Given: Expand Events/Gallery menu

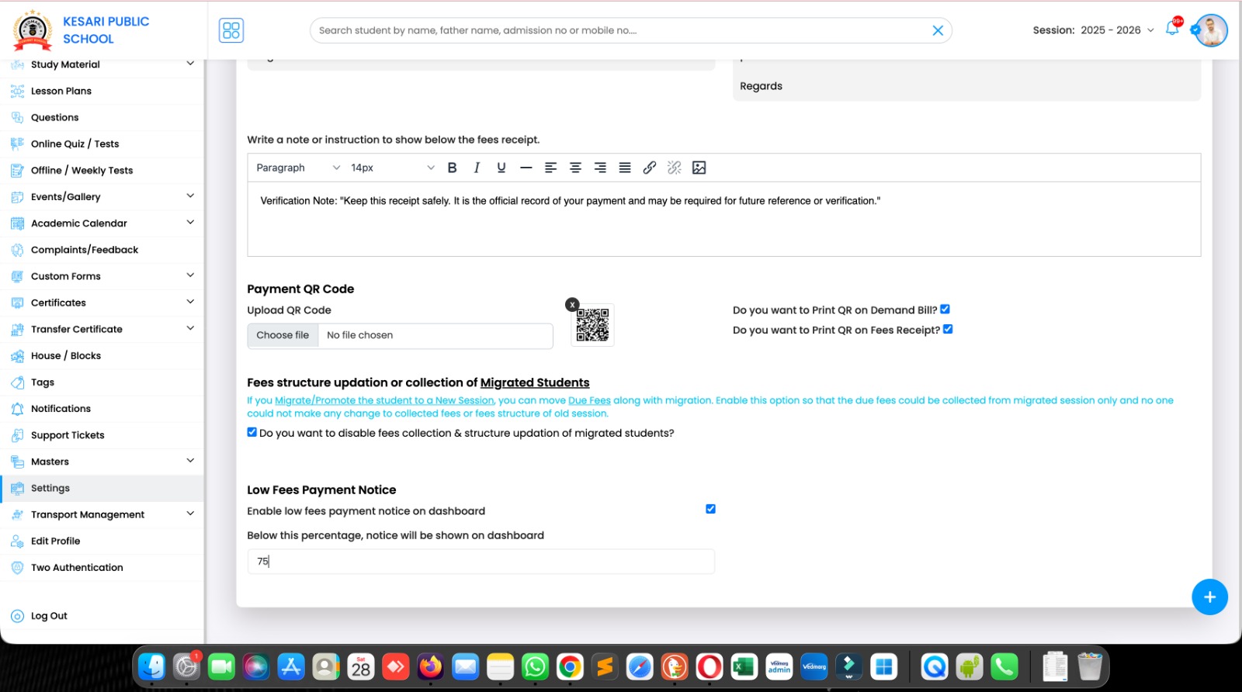Looking at the screenshot, I should (x=102, y=196).
